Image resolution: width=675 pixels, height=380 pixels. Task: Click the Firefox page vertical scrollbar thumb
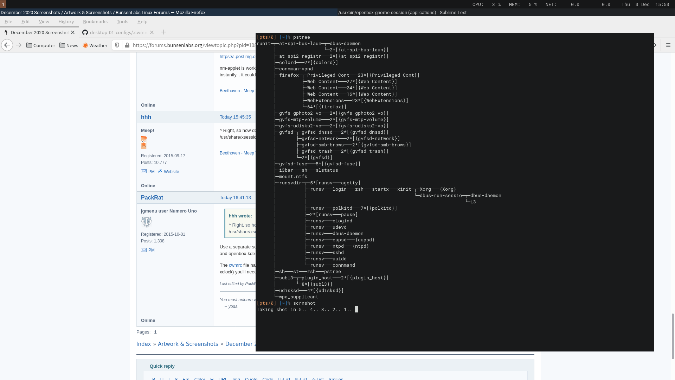point(673,336)
